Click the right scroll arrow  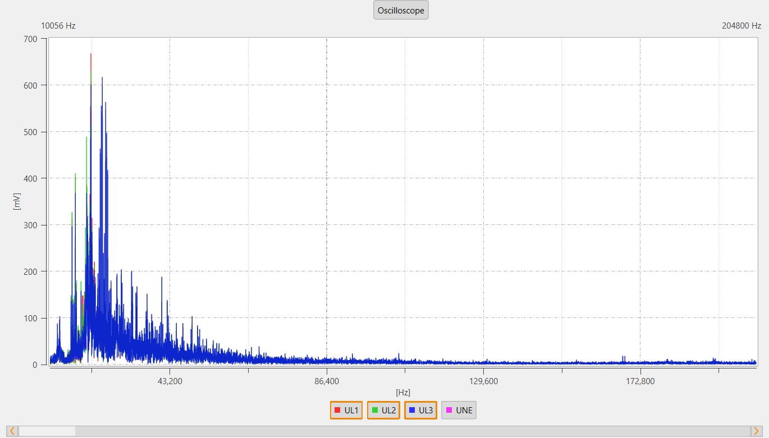coord(757,431)
